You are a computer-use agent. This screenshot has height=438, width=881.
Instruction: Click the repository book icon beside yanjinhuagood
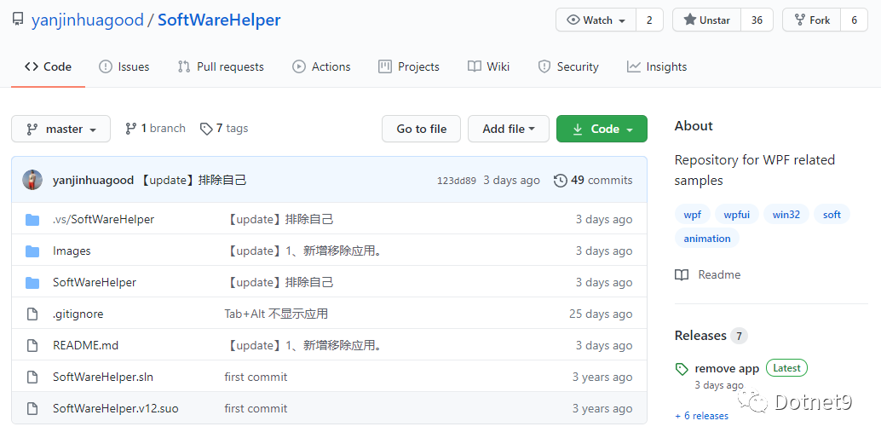[x=19, y=20]
